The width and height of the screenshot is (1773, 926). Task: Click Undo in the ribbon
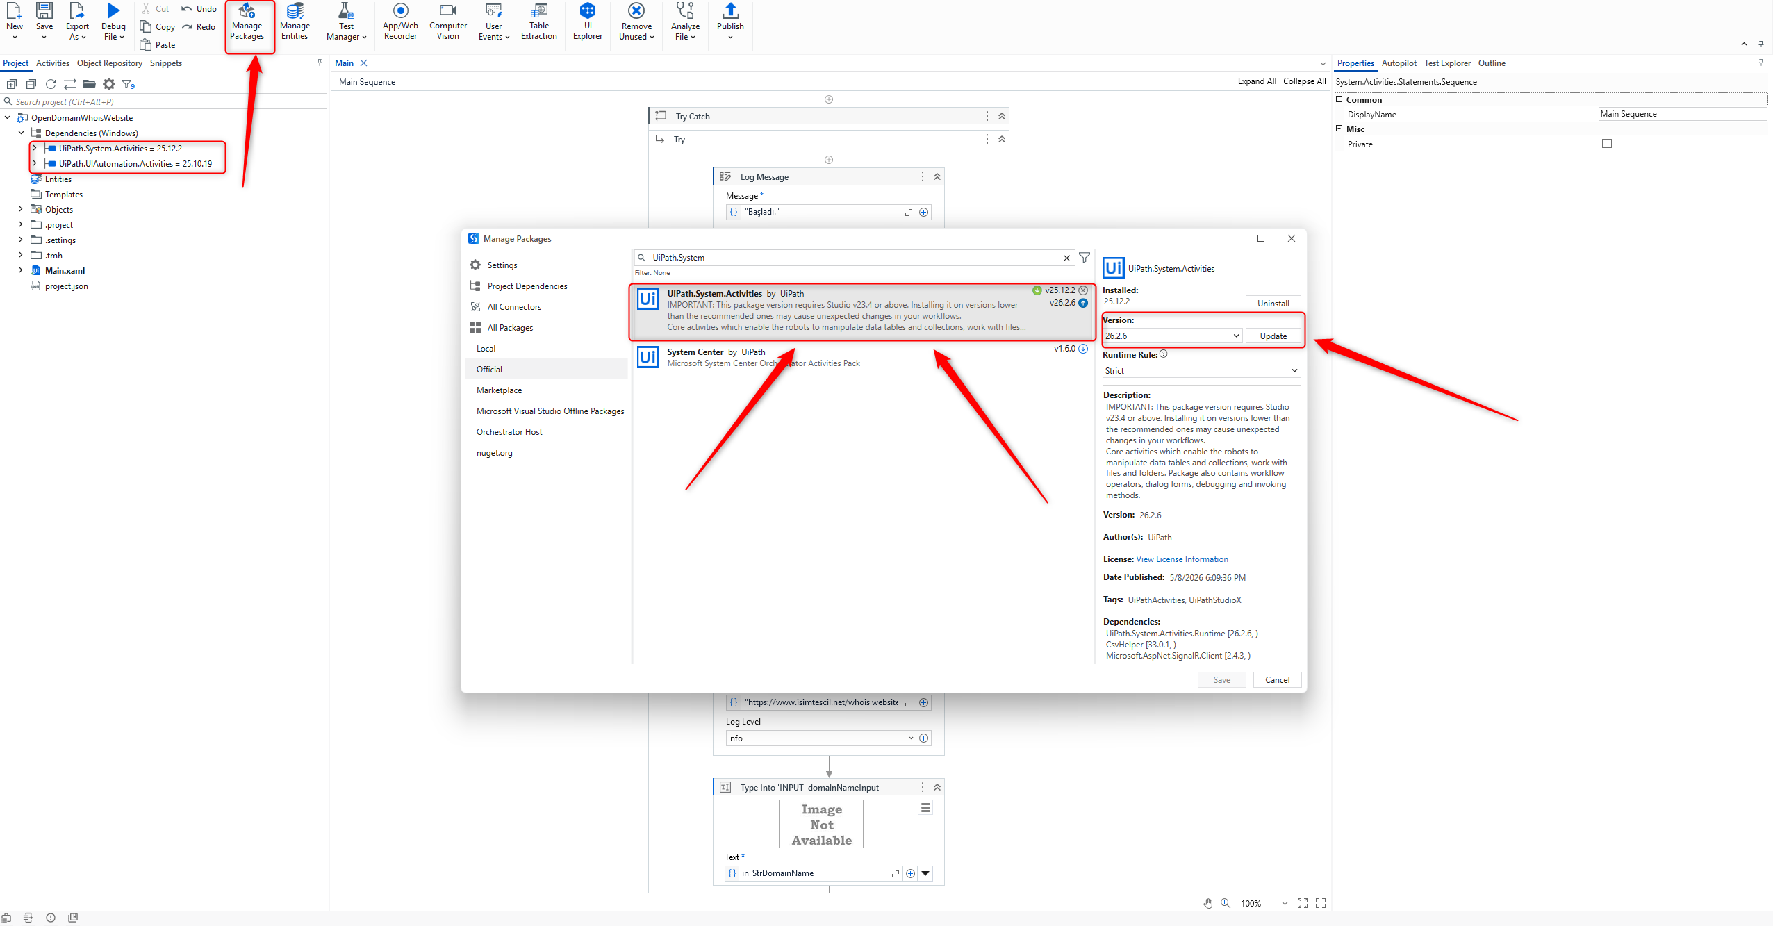click(x=199, y=9)
